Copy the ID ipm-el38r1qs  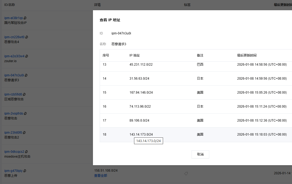25,18
